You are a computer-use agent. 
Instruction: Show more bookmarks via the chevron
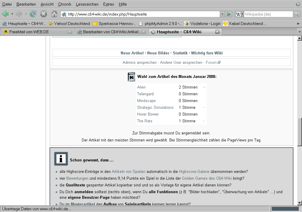298,24
